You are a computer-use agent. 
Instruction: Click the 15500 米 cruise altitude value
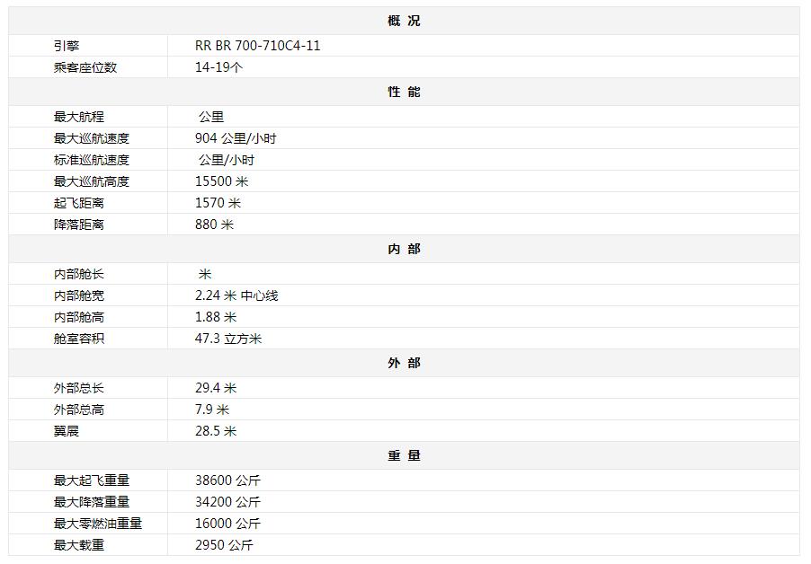point(222,181)
